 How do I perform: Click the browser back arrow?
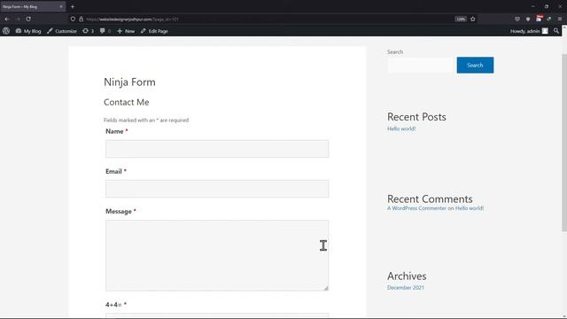[x=7, y=19]
